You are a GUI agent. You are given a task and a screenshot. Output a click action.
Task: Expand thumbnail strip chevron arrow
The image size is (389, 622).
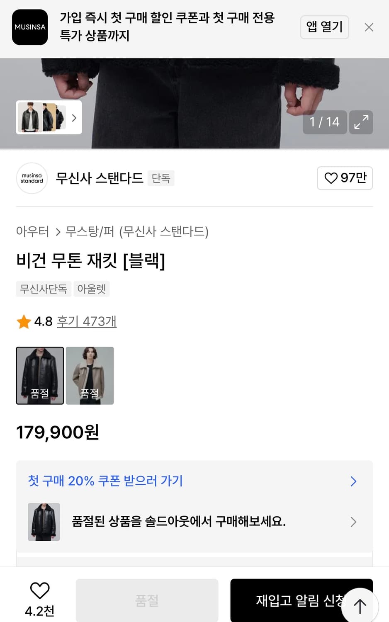coord(74,118)
